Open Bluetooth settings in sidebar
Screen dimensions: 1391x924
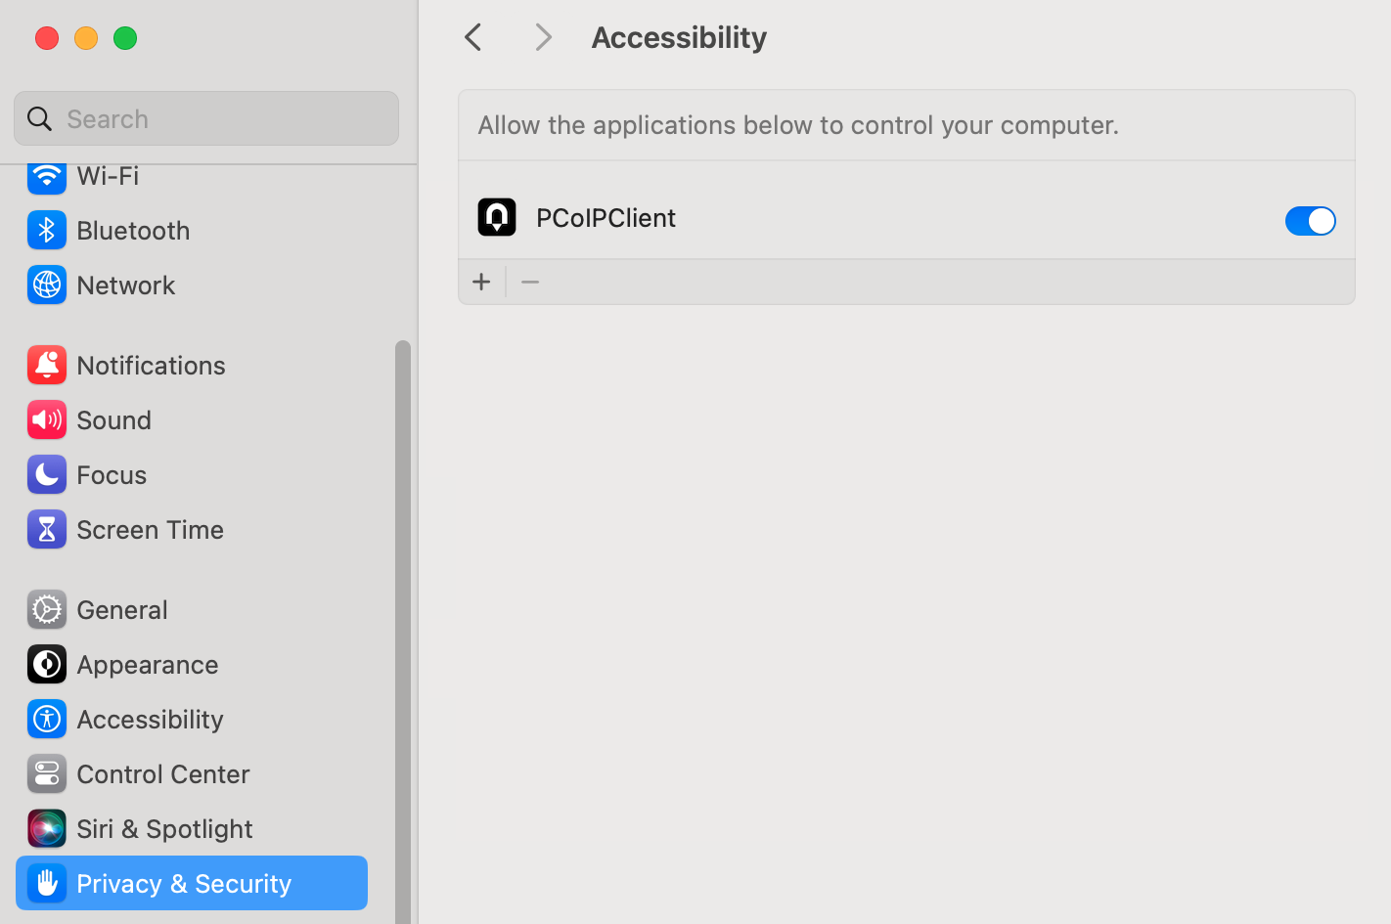point(192,231)
